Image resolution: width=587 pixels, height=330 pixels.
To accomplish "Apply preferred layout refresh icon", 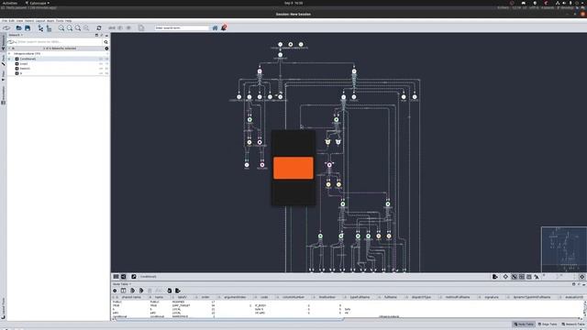I will tap(99, 28).
